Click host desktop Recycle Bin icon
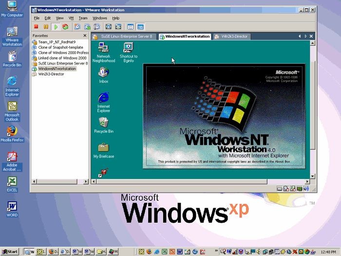 click(12, 59)
